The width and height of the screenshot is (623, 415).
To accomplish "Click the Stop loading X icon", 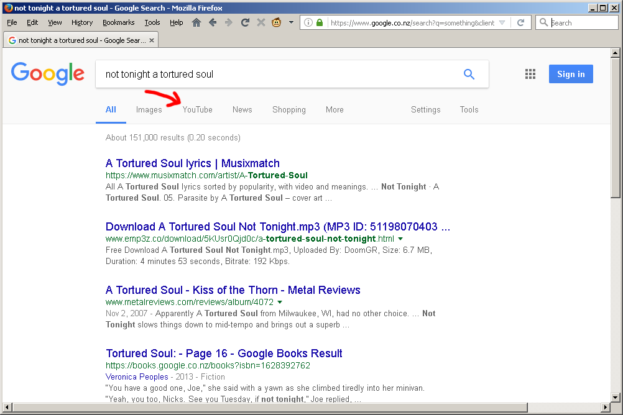I will [261, 22].
